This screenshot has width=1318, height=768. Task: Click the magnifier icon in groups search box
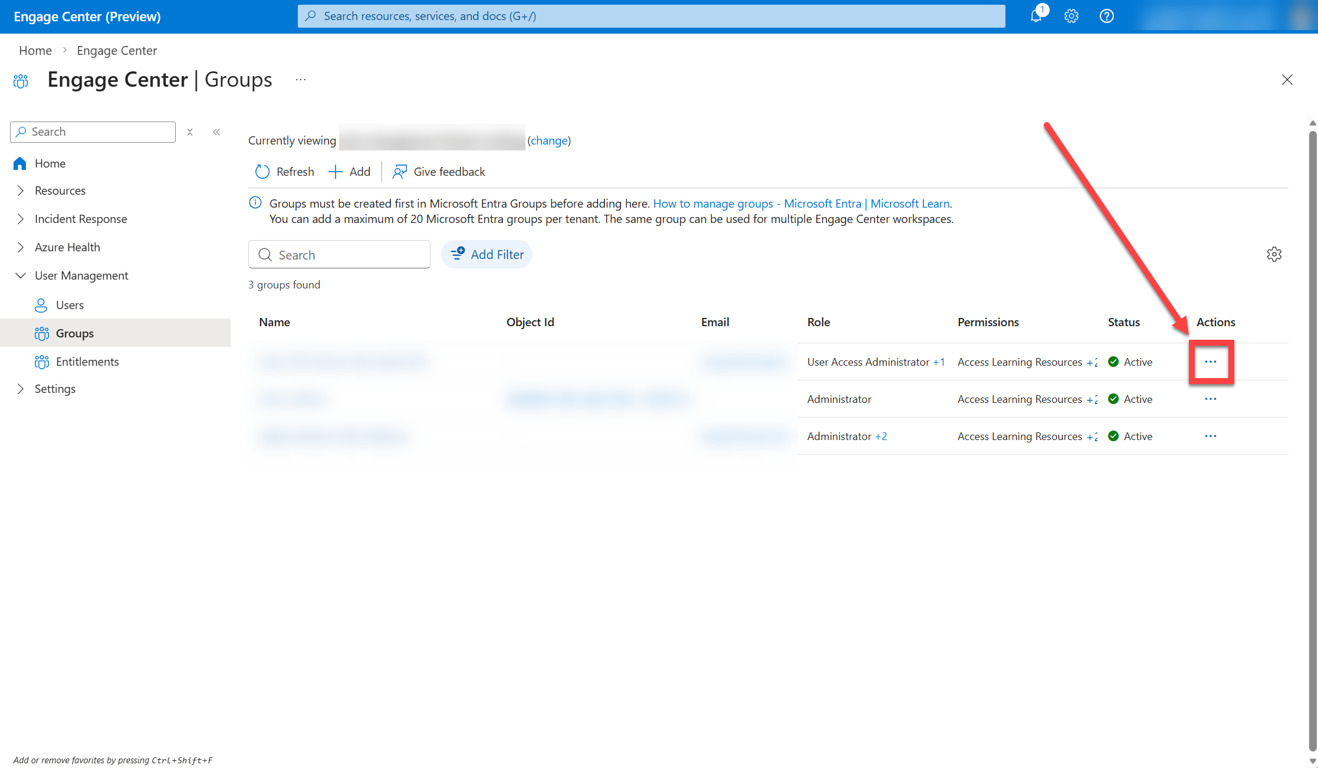pyautogui.click(x=265, y=254)
